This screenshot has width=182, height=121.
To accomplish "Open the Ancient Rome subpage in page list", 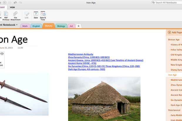I will (176, 95).
